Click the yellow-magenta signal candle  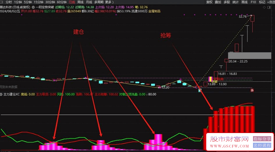tap(211, 79)
